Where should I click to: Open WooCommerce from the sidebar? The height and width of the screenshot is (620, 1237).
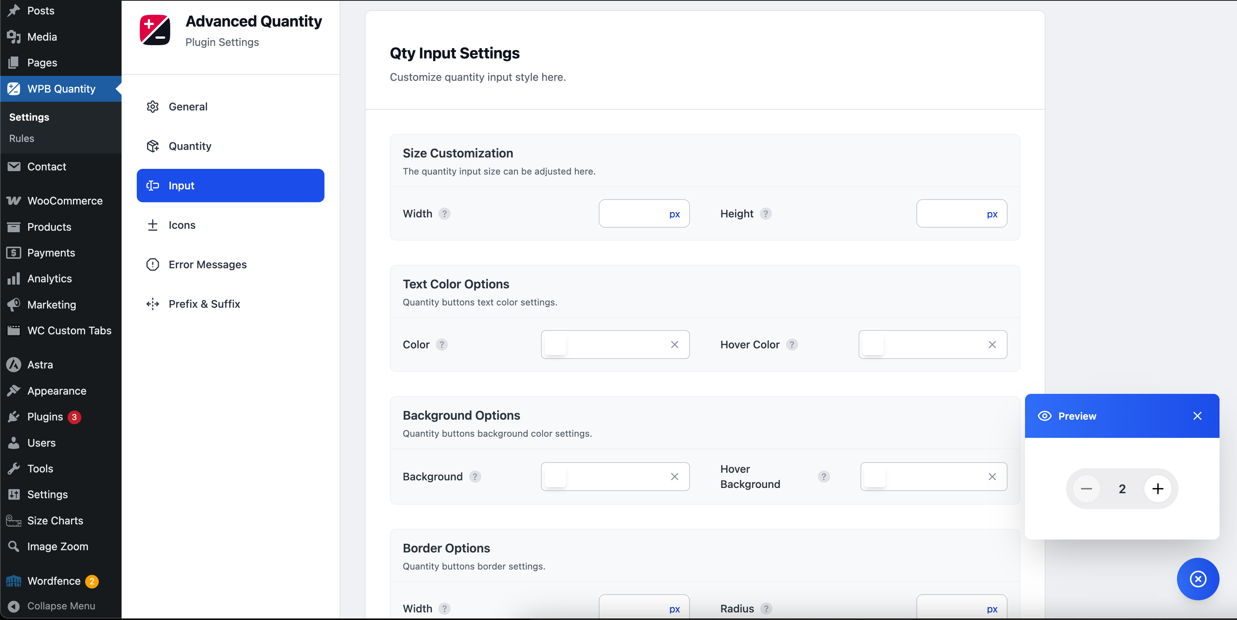tap(65, 201)
